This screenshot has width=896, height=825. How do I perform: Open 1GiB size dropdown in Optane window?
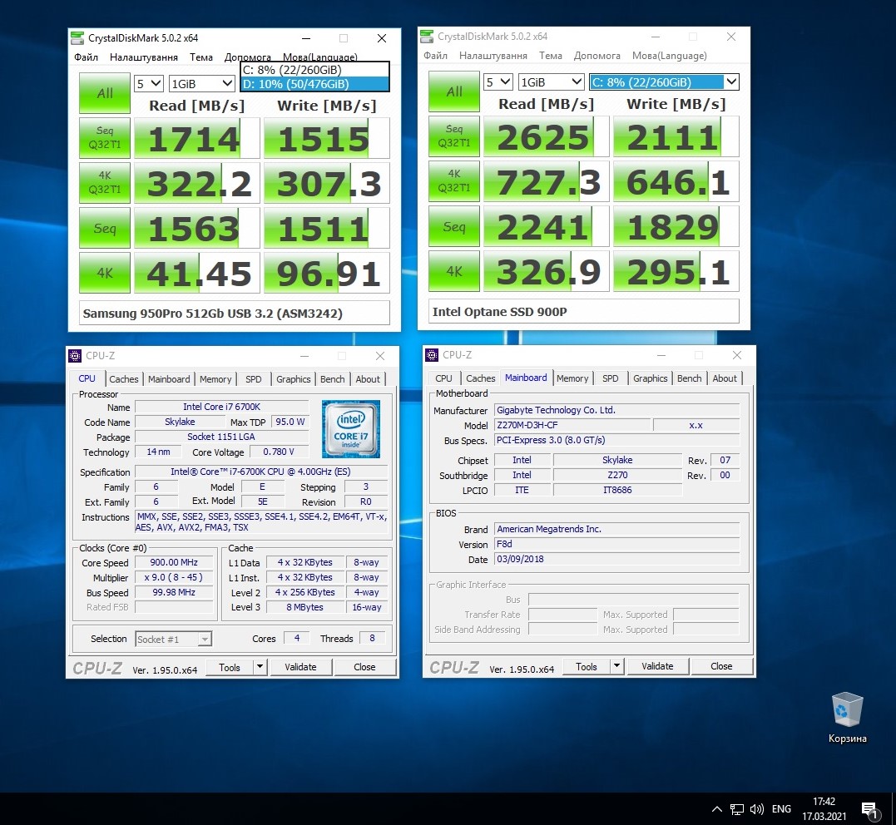552,82
